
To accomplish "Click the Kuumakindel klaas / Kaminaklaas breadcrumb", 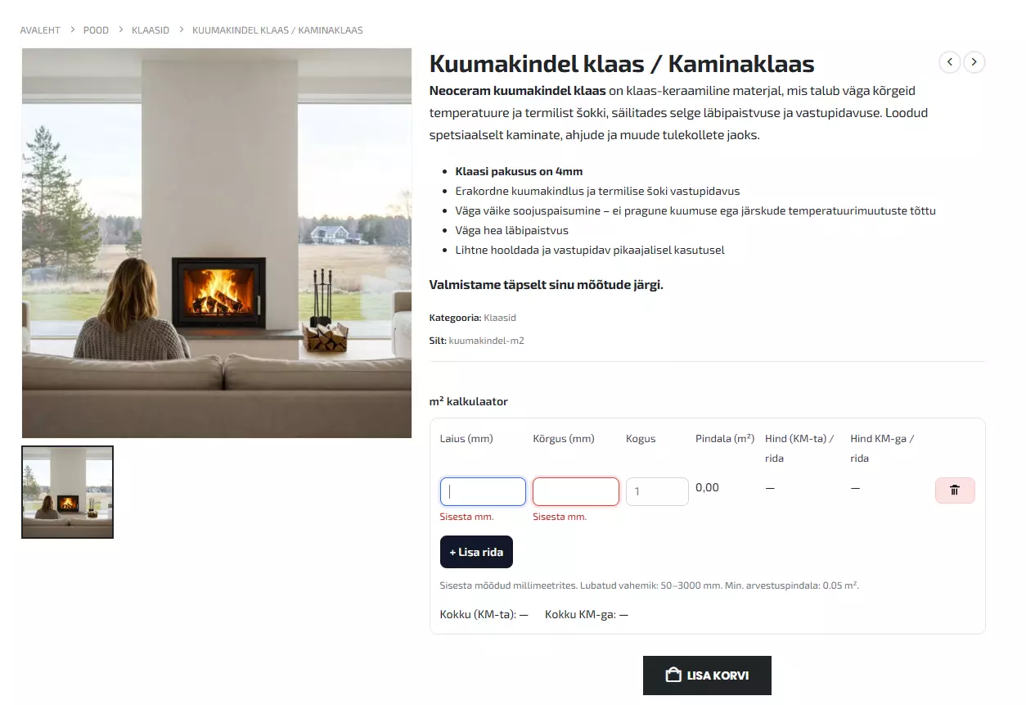I will 277,30.
